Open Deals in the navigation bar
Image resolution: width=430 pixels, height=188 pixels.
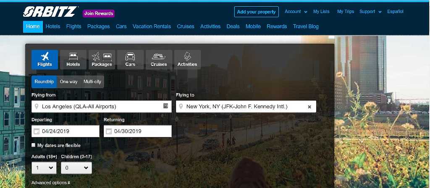point(233,26)
